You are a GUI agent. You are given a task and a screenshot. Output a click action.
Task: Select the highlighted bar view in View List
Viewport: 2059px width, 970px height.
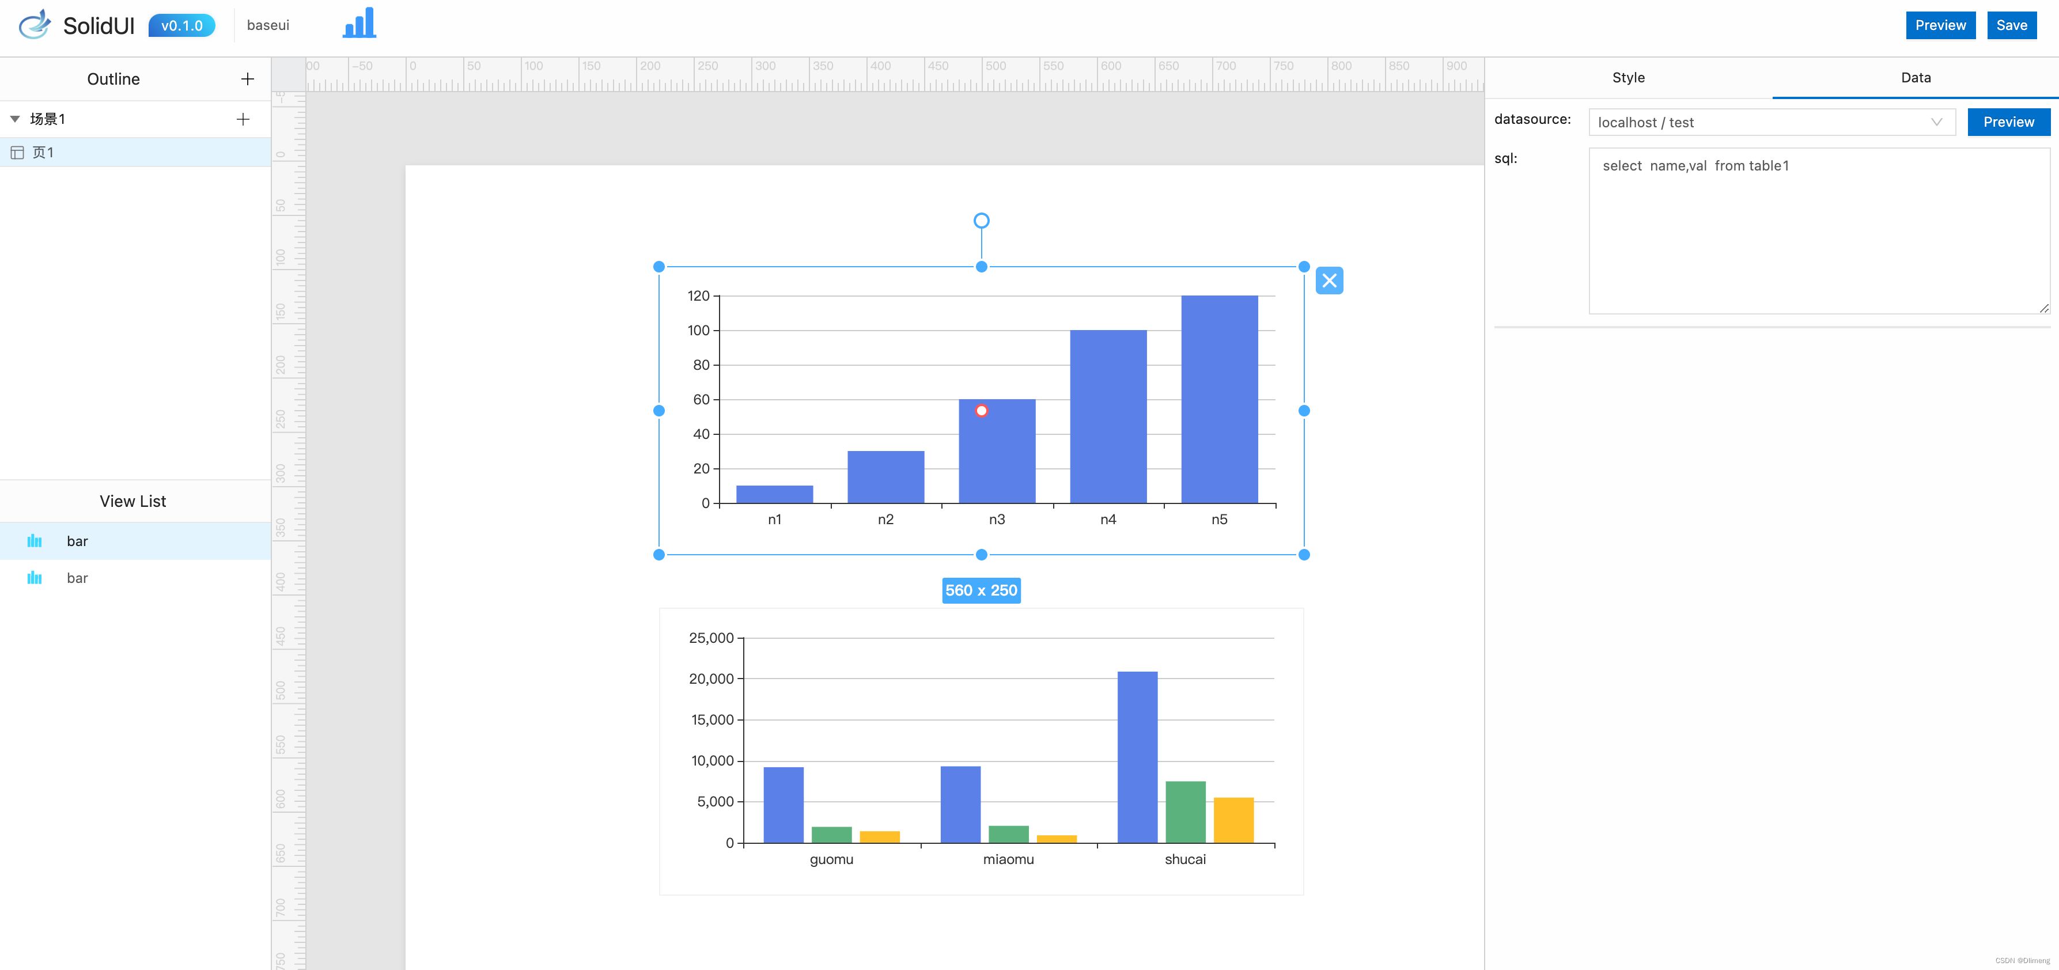pyautogui.click(x=135, y=541)
